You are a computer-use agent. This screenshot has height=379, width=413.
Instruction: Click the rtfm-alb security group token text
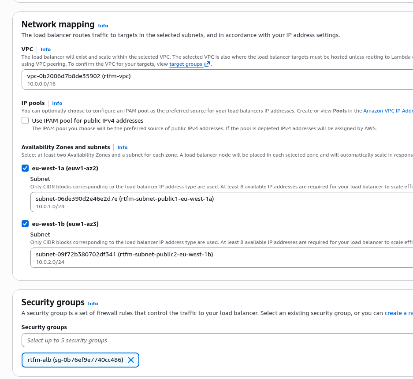(x=75, y=360)
